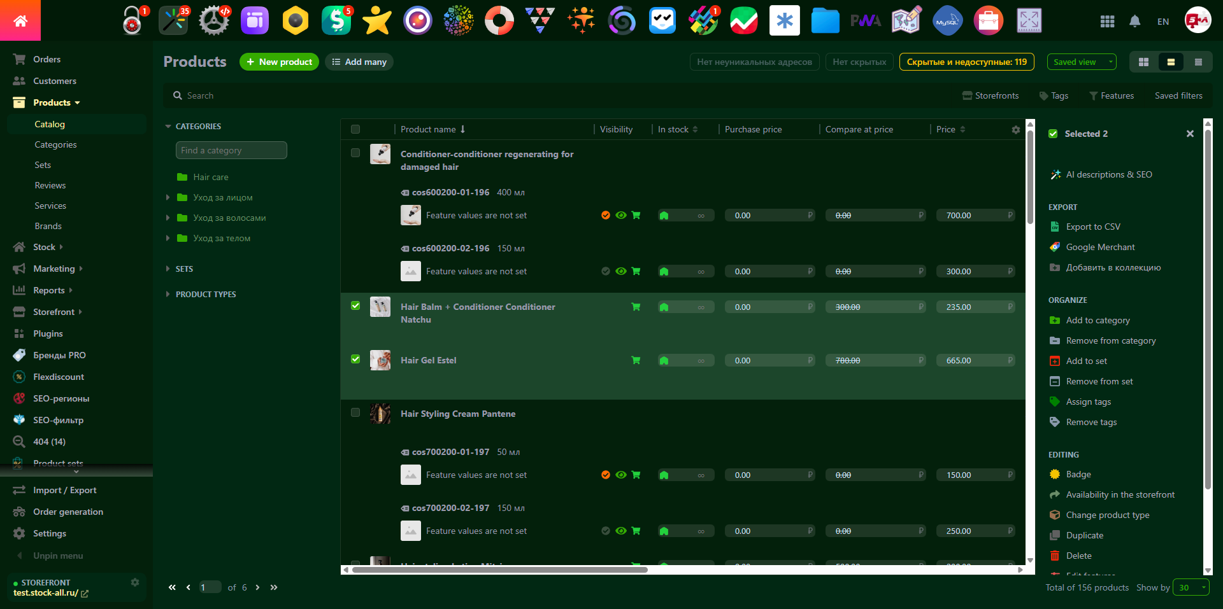This screenshot has height=609, width=1223.
Task: Select Categories in the Products sidebar menu
Action: (x=56, y=144)
